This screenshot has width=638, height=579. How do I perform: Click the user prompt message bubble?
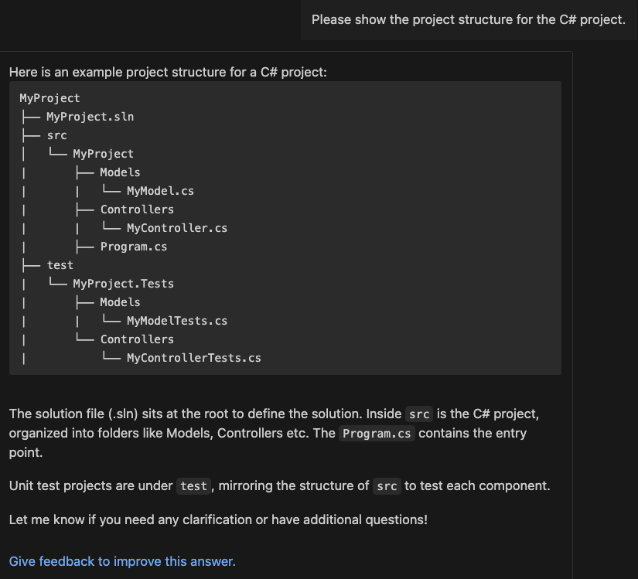tap(468, 19)
